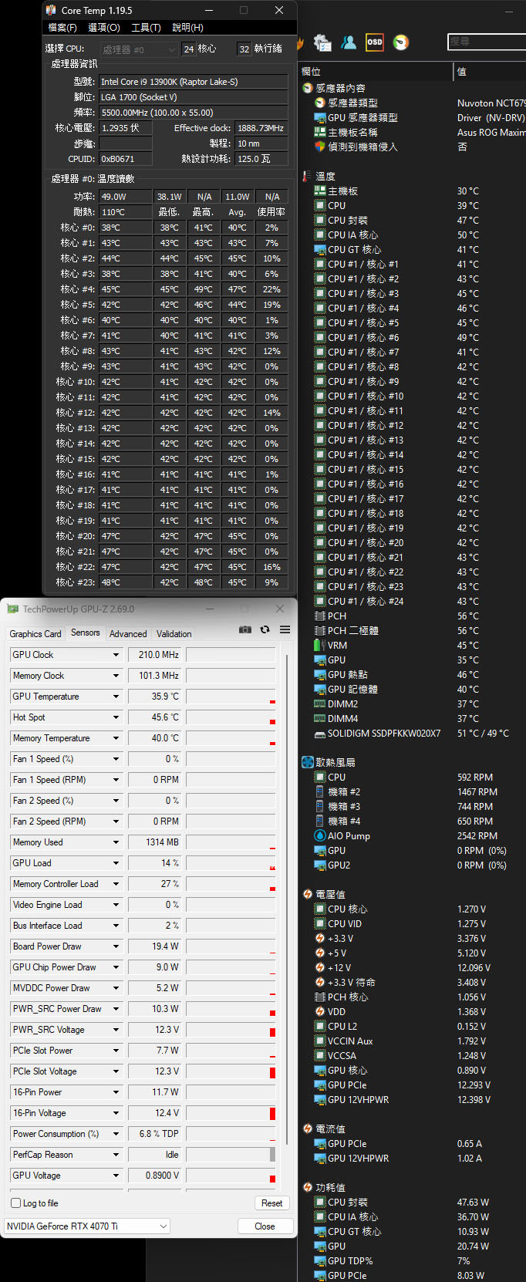Click the GPU-Z refresh icon
Image resolution: width=526 pixels, height=1282 pixels.
coord(265,629)
